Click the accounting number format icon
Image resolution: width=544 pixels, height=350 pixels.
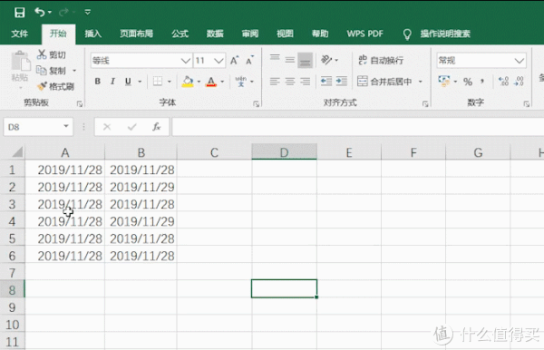coord(443,82)
